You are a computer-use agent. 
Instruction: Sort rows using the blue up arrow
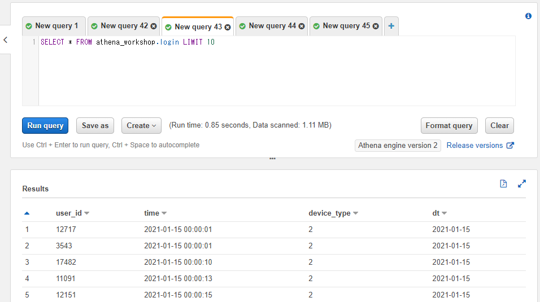pyautogui.click(x=27, y=213)
